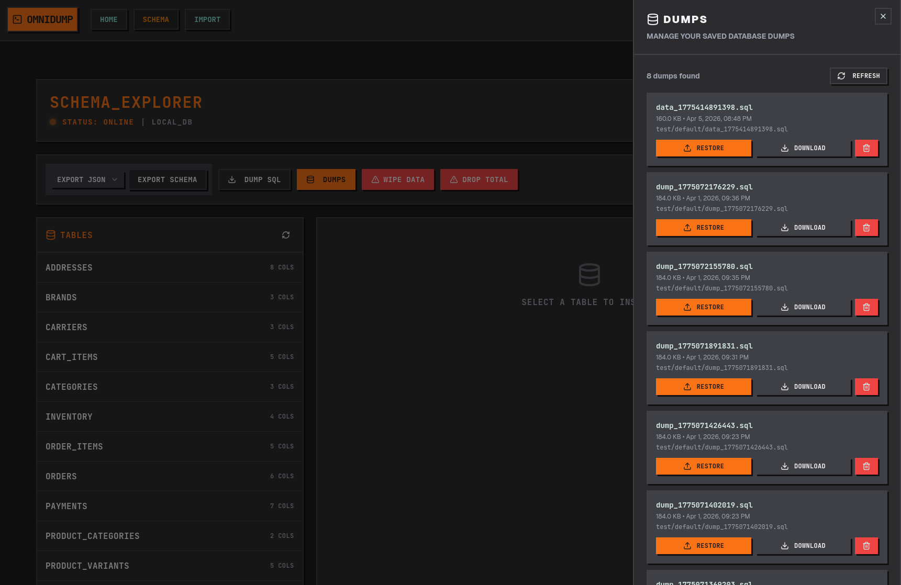Delete dump_1775072155780.sql using the trash icon
Viewport: 901px width, 585px height.
click(866, 307)
